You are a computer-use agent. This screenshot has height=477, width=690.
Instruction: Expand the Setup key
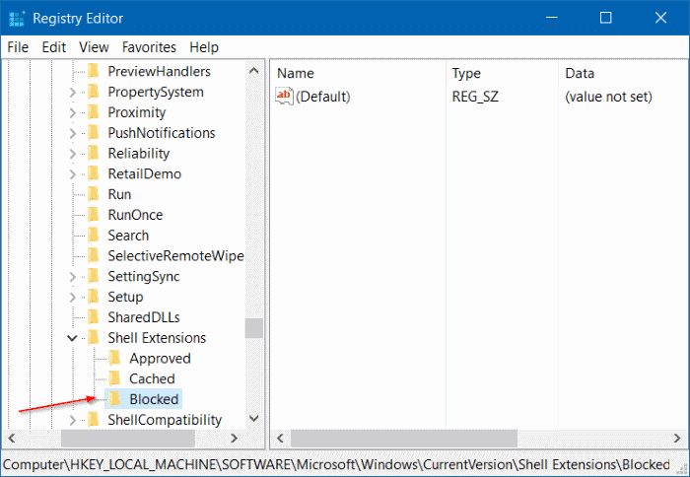(x=73, y=297)
